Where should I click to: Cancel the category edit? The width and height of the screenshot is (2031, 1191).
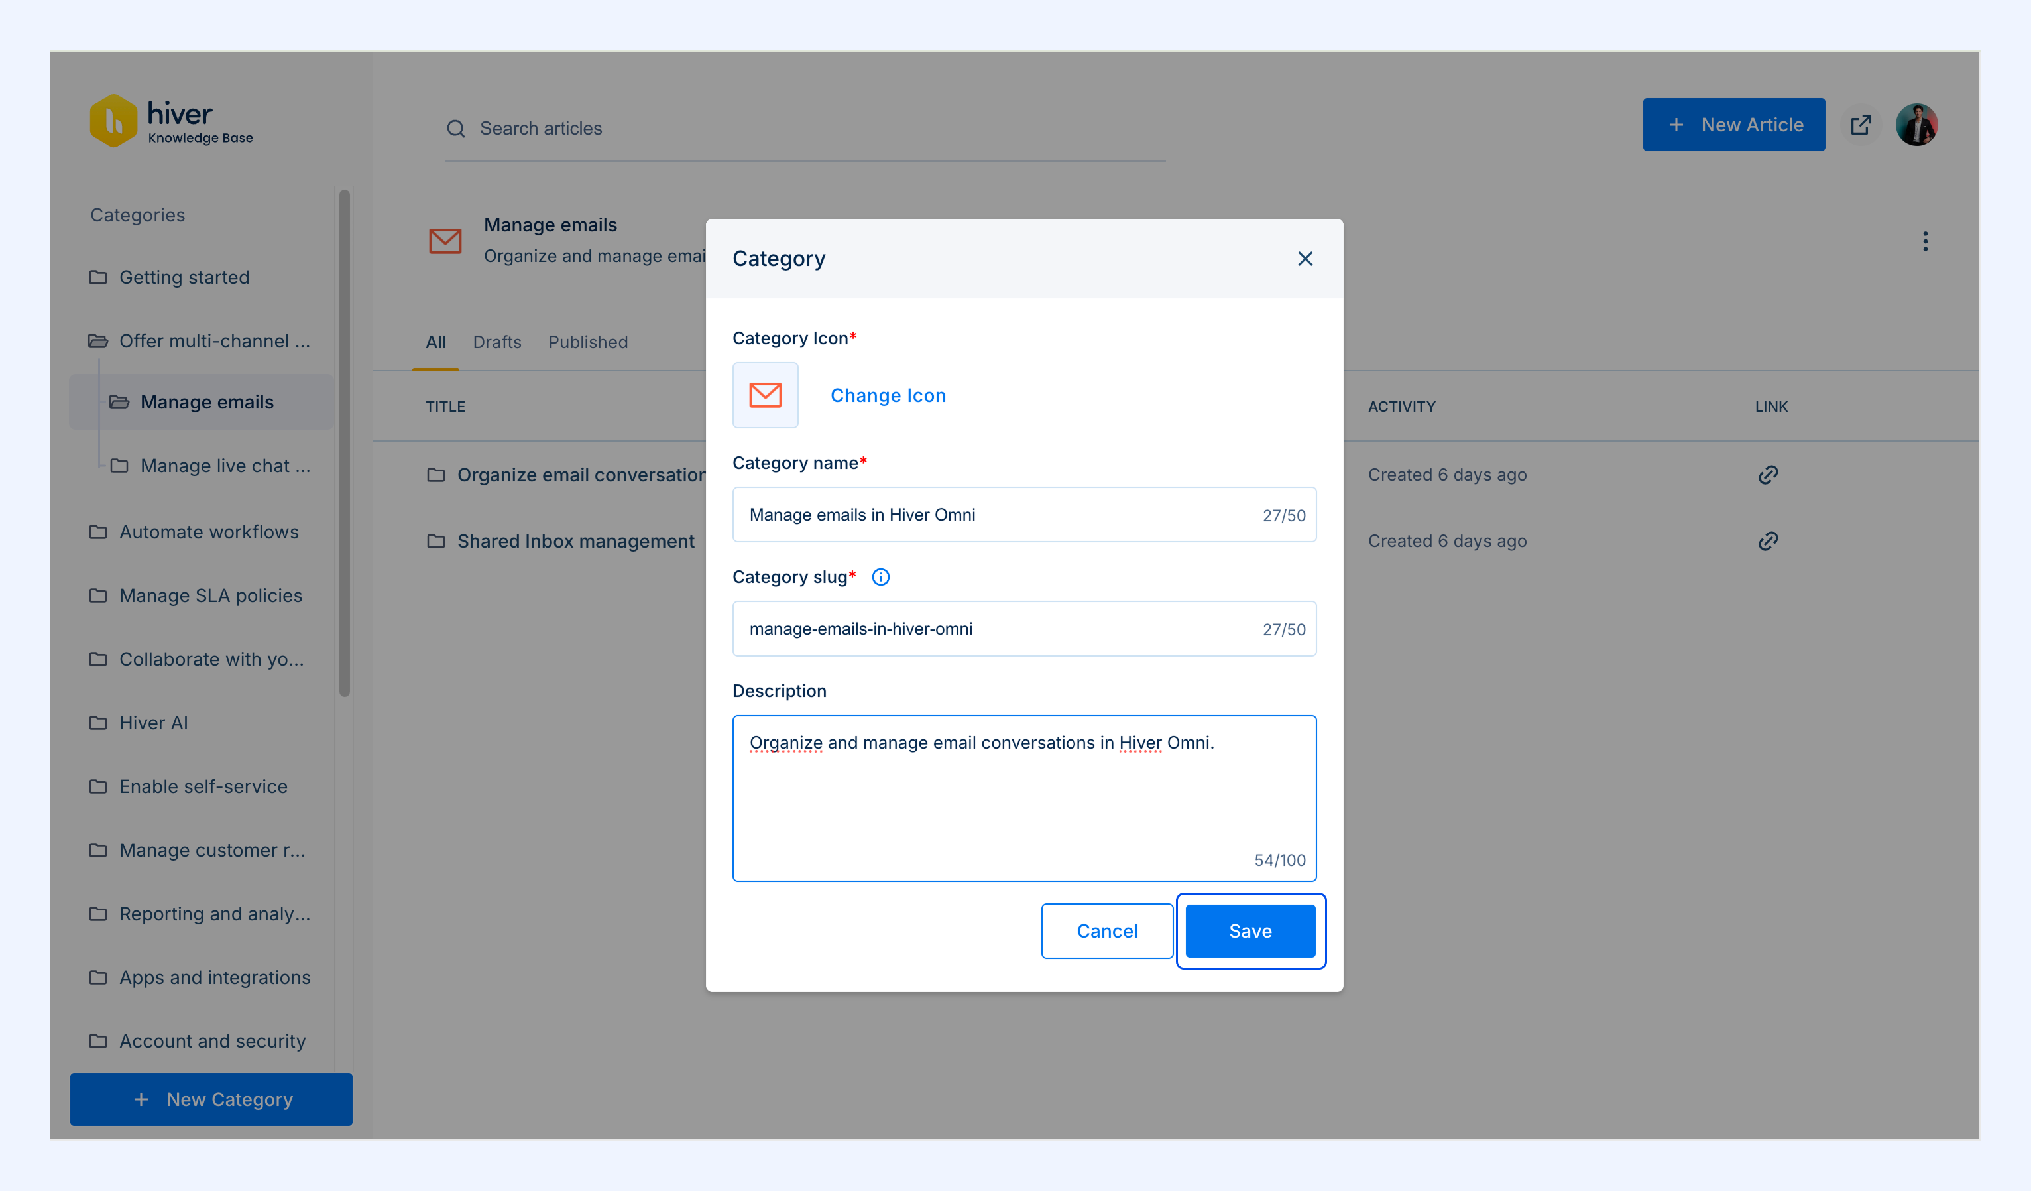pos(1106,931)
